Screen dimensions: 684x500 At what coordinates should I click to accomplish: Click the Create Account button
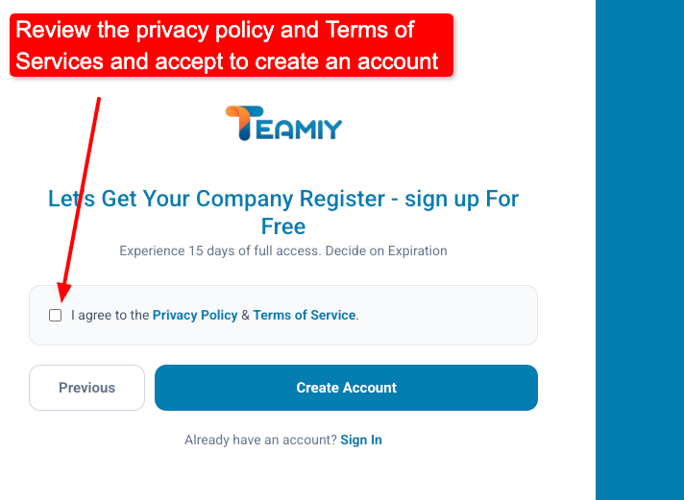coord(346,388)
